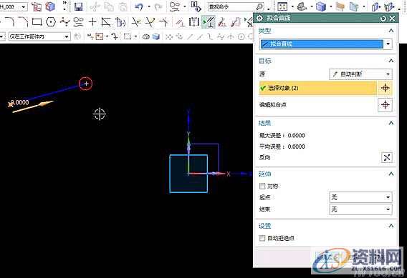Select the Fillet corner arc tool
The image size is (407, 278).
point(10,21)
